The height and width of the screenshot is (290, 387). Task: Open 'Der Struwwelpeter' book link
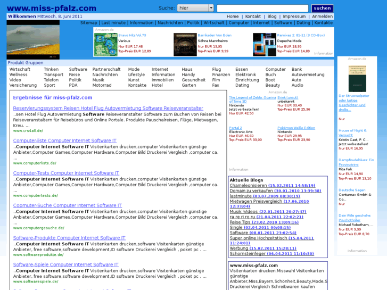pyautogui.click(x=353, y=103)
